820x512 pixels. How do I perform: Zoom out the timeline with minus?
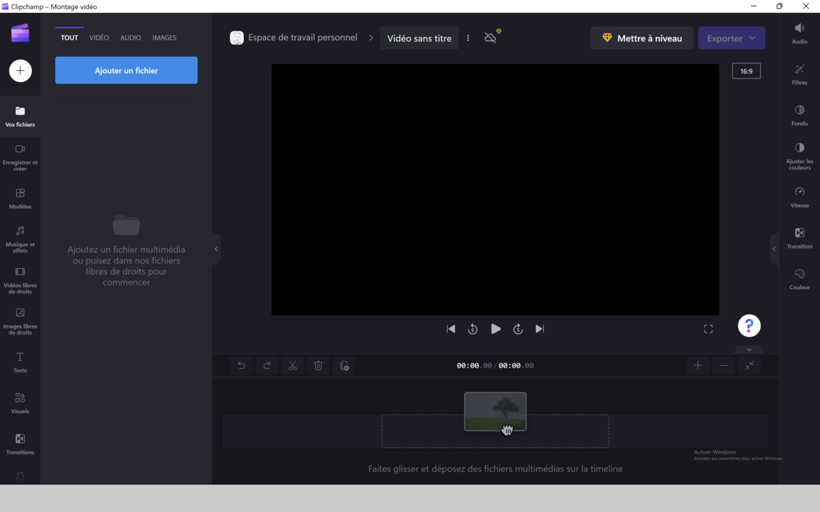(x=724, y=366)
